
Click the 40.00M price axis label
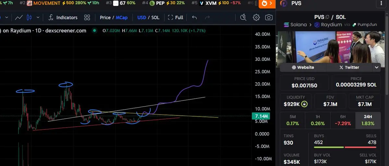(x=263, y=34)
